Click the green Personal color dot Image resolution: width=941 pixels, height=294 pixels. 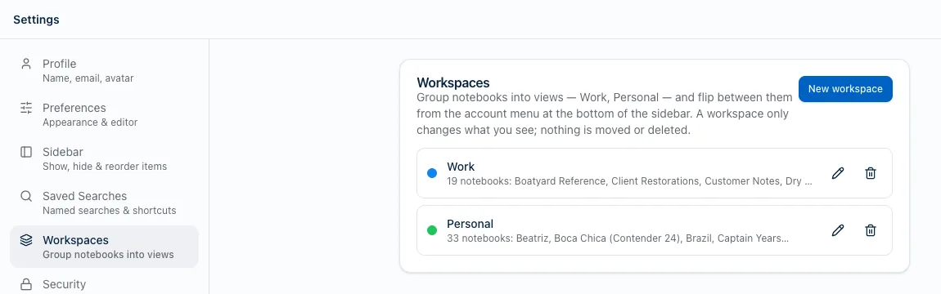click(431, 230)
